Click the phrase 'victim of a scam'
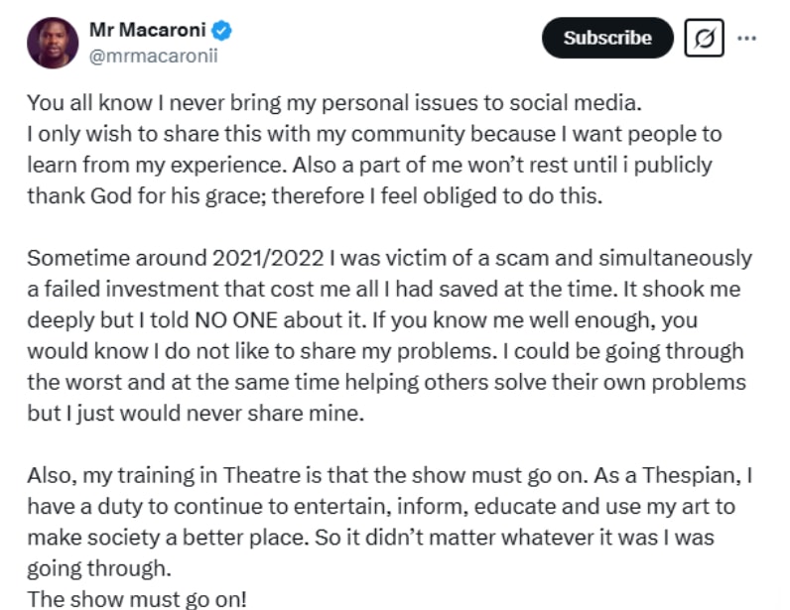Image resolution: width=790 pixels, height=610 pixels. pos(476,259)
